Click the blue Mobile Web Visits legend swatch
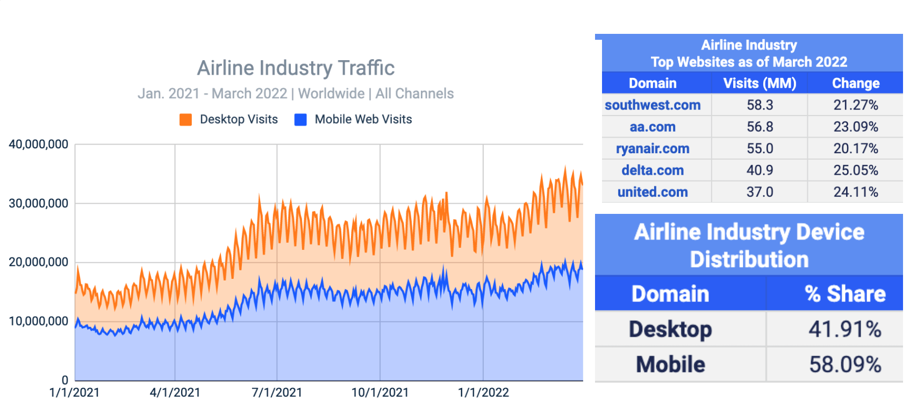 (x=300, y=120)
